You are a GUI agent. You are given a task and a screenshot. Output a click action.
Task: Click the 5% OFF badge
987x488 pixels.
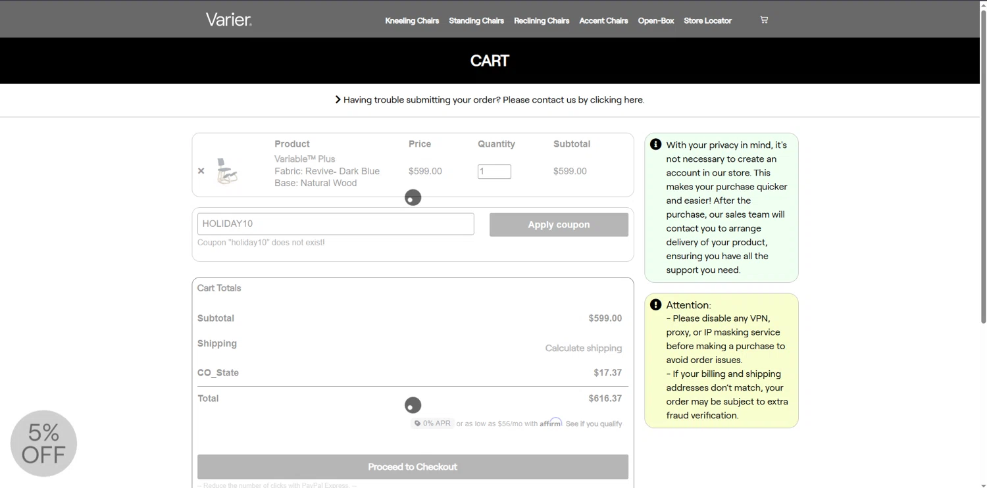click(43, 443)
